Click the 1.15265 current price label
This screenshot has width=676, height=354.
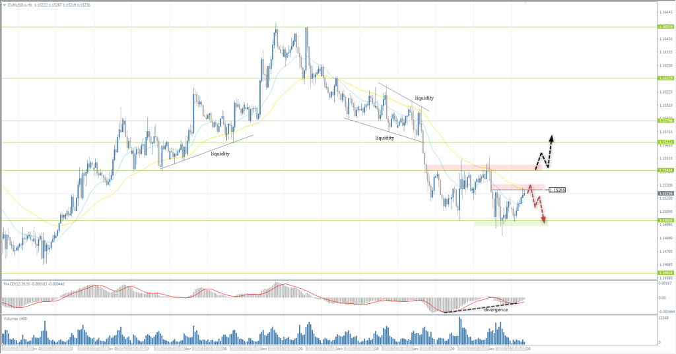pyautogui.click(x=557, y=190)
